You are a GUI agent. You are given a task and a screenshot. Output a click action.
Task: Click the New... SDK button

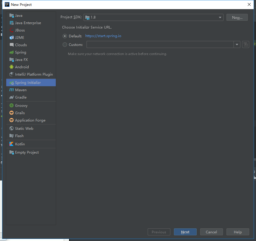pos(237,18)
